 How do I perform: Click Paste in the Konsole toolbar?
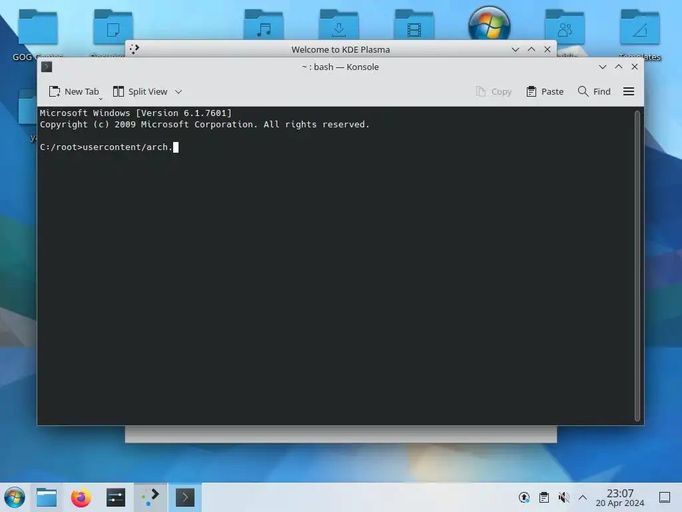coord(545,91)
